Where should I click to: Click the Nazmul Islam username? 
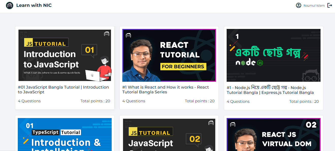314,6
